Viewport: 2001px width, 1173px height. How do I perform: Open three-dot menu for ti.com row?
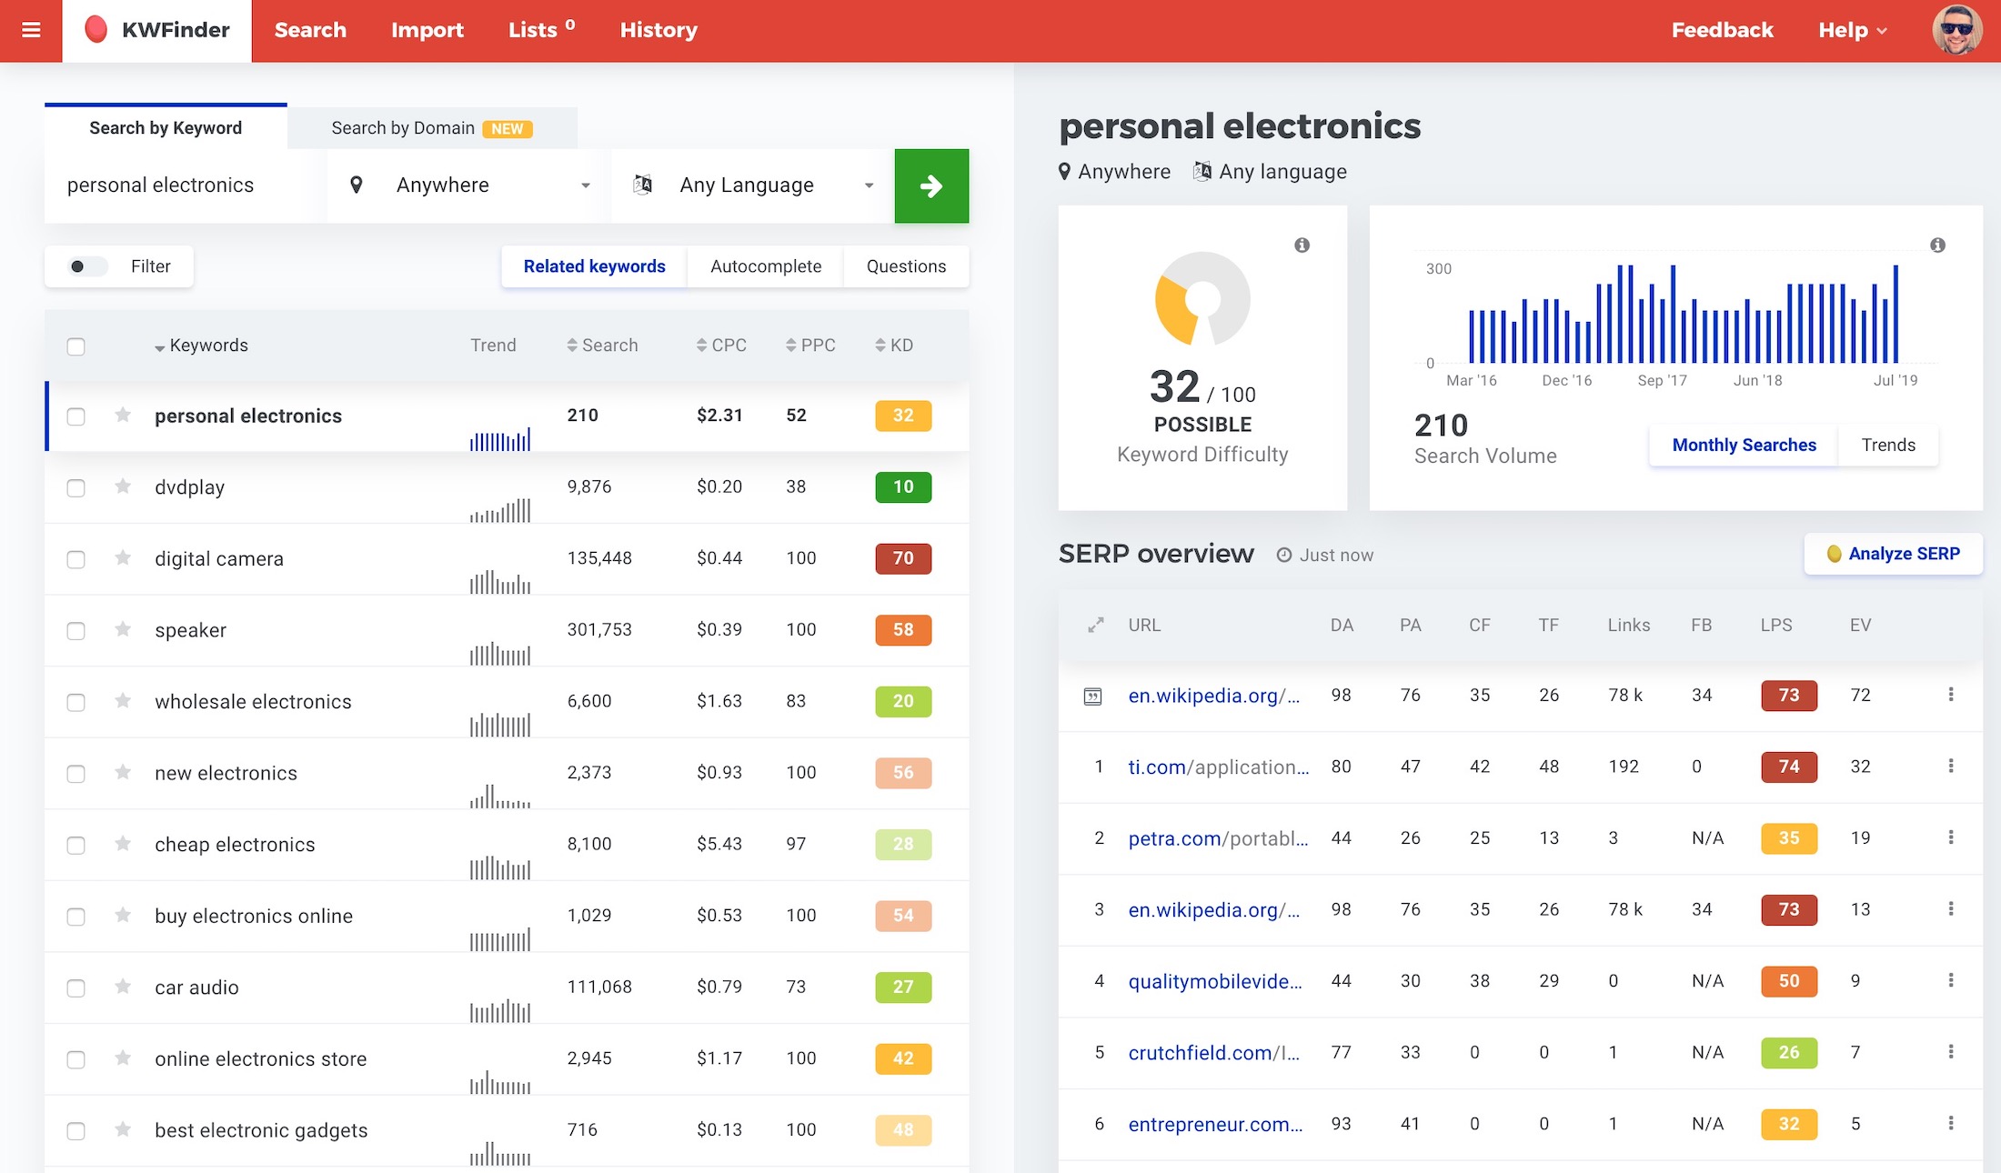[x=1950, y=766]
